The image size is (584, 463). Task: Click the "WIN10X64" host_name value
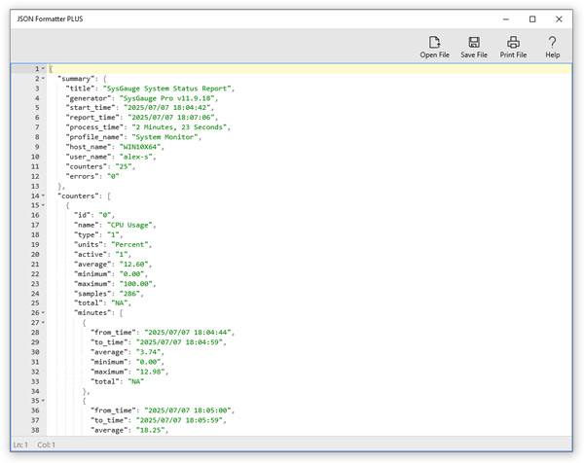point(146,147)
